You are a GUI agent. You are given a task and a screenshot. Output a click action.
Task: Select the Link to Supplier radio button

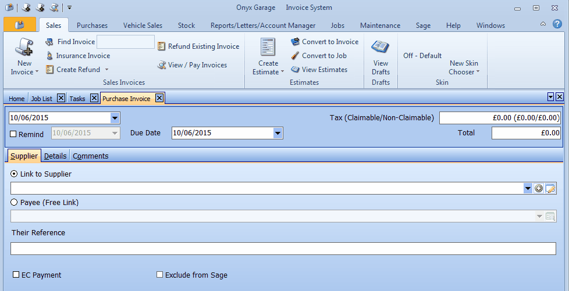click(14, 174)
